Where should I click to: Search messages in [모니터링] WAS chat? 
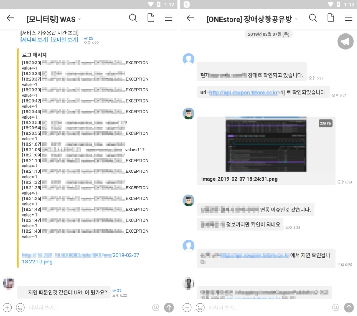[133, 18]
